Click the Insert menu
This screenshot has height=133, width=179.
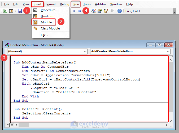pos(37,4)
